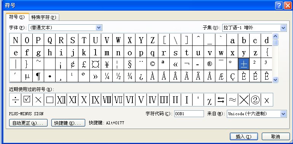The width and height of the screenshot is (293, 144).
Task: Pick recent Roman numeral Ⅳ
Action: point(153,100)
